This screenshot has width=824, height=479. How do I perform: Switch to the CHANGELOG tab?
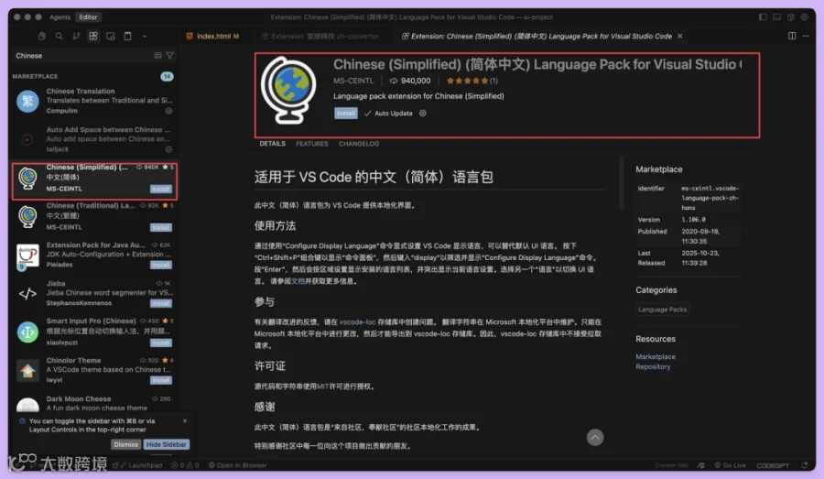[358, 144]
